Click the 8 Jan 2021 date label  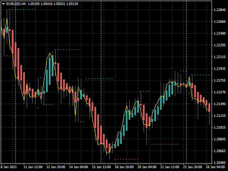(x=9, y=167)
